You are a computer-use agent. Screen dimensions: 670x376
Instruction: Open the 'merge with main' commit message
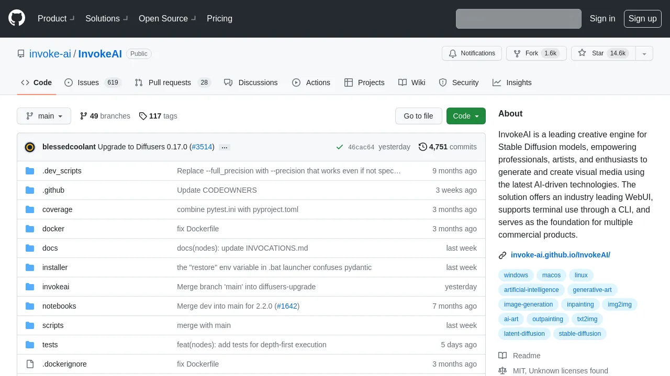204,325
